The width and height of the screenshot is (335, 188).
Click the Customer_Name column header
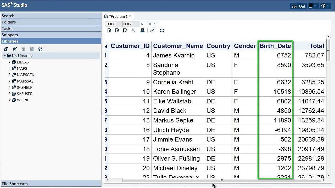pos(178,46)
